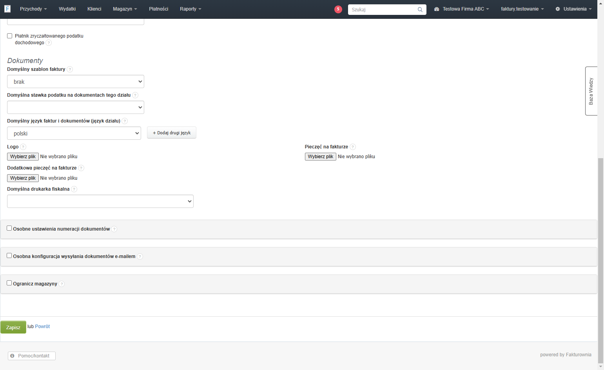Click help icon next to Pieczęć na fakturze
The width and height of the screenshot is (604, 370).
point(353,147)
